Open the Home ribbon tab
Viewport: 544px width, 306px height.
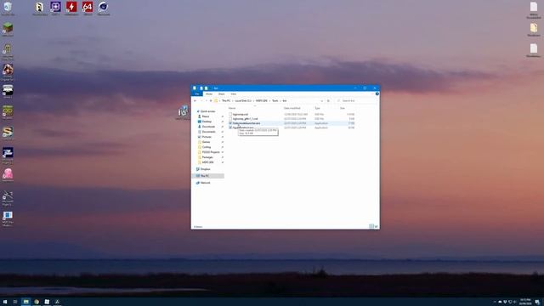(x=209, y=94)
